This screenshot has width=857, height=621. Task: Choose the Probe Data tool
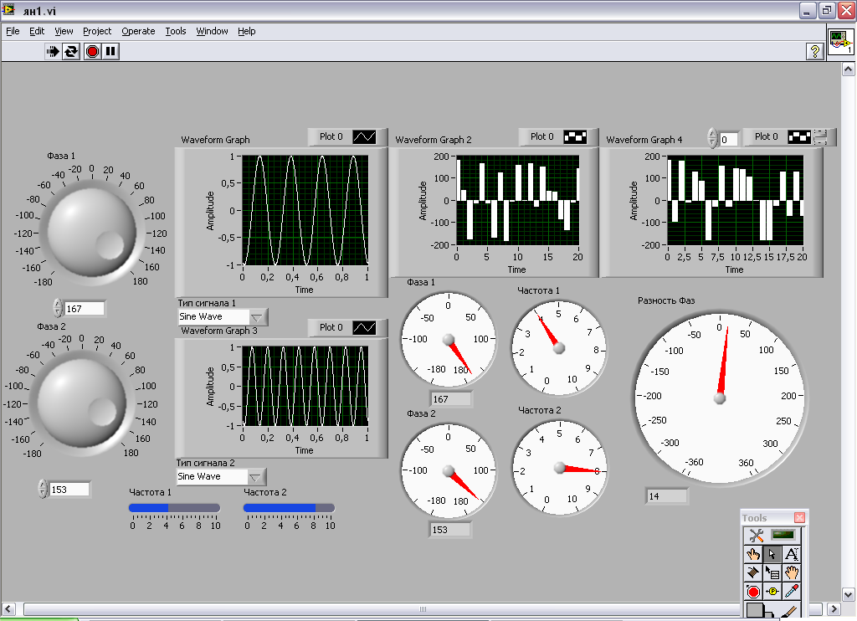pyautogui.click(x=772, y=591)
